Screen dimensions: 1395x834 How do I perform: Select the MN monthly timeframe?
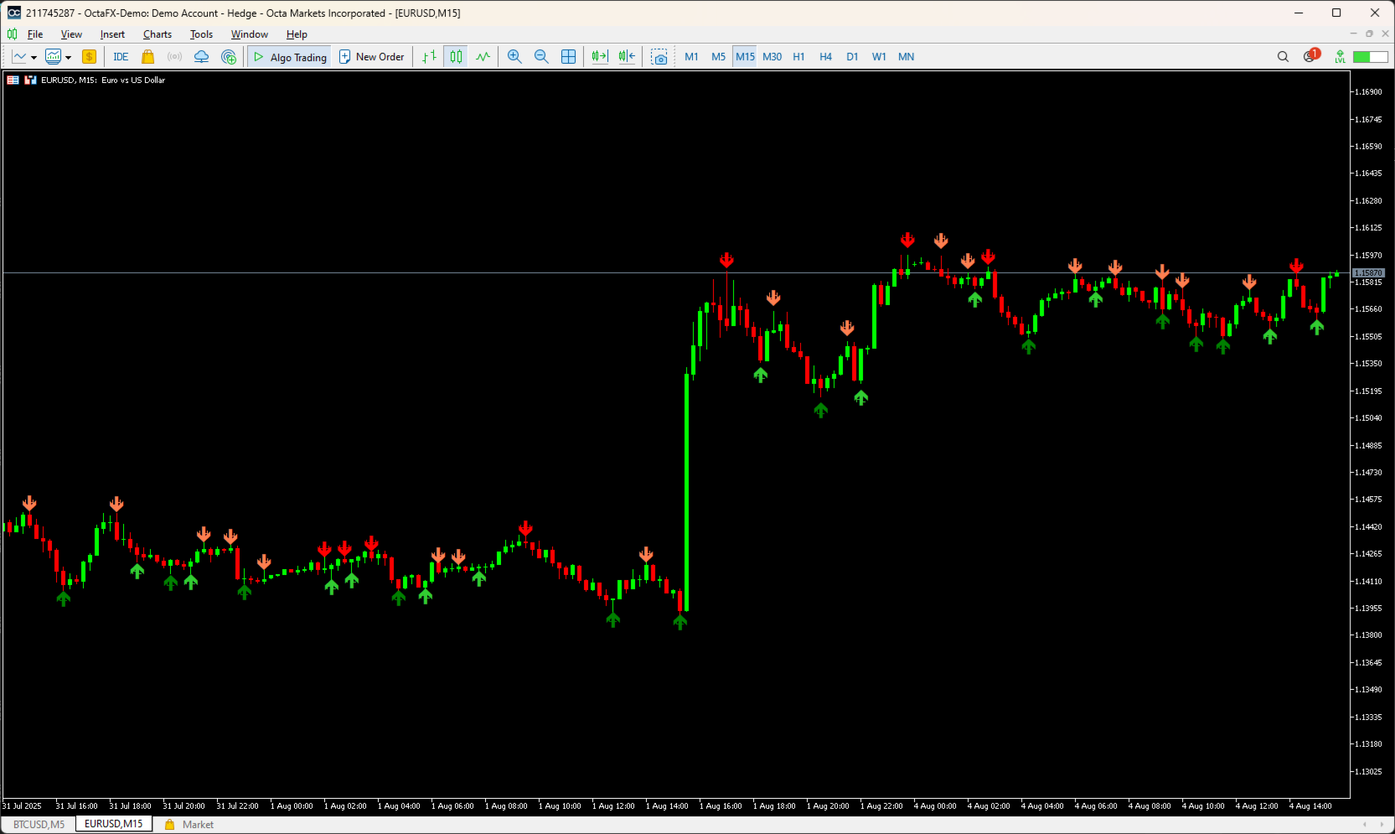tap(906, 57)
